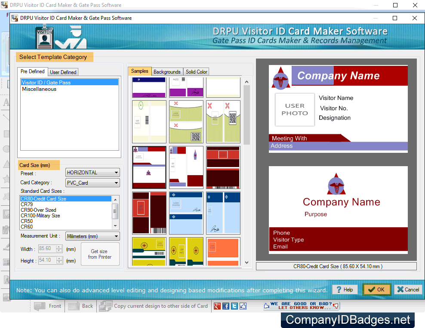
Task: Click card sizes list scroll-up arrow
Action: click(x=115, y=200)
